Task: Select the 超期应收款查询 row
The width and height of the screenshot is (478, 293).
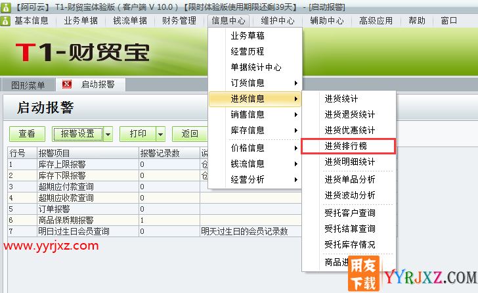Action: pos(154,198)
